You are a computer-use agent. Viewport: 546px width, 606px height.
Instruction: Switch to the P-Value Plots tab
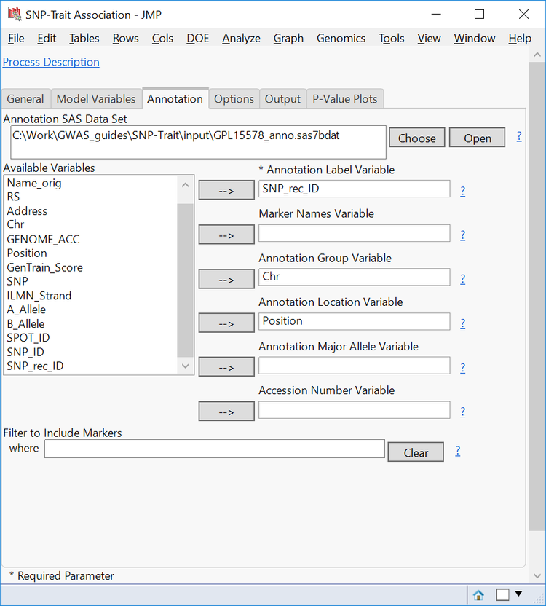345,99
